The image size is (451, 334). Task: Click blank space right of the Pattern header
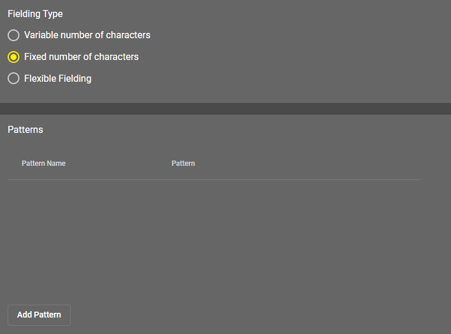(x=306, y=163)
